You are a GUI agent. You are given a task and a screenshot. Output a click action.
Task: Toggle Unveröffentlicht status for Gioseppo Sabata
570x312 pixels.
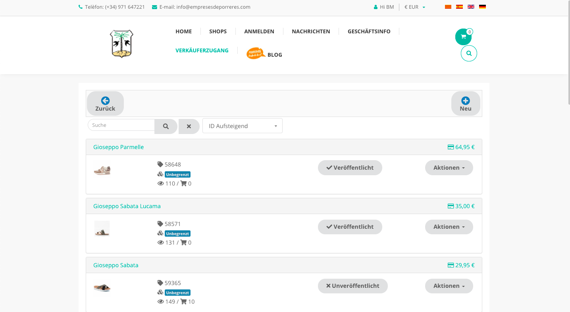[353, 286]
